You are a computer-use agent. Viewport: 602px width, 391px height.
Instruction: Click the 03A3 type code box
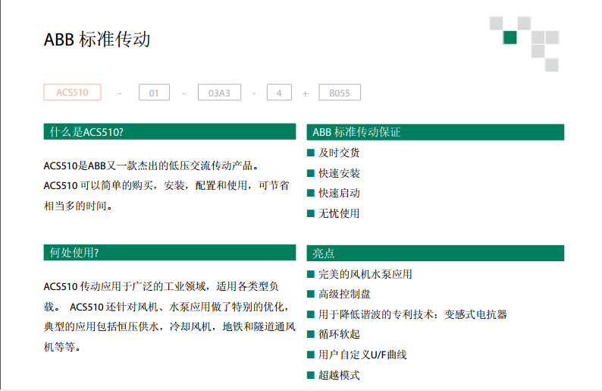point(219,93)
